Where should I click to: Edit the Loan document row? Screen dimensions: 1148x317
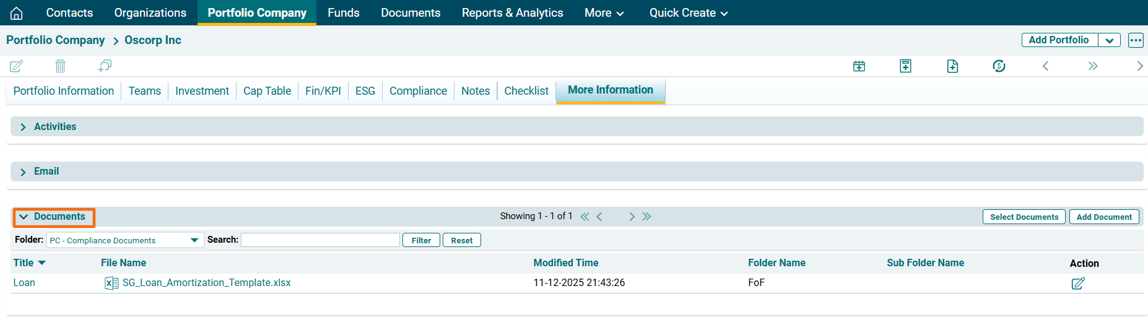point(1078,283)
